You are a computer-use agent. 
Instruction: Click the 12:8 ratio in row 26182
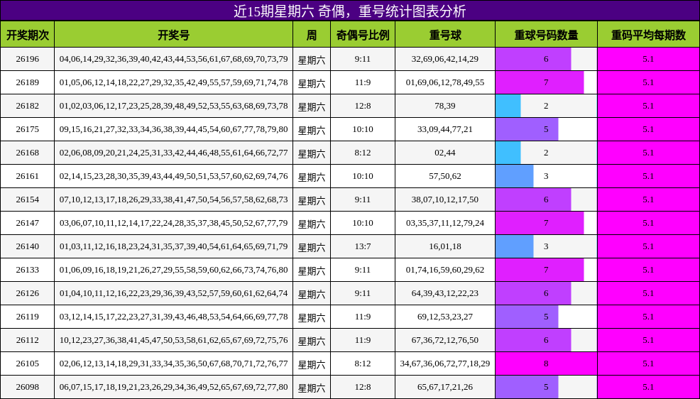point(363,106)
